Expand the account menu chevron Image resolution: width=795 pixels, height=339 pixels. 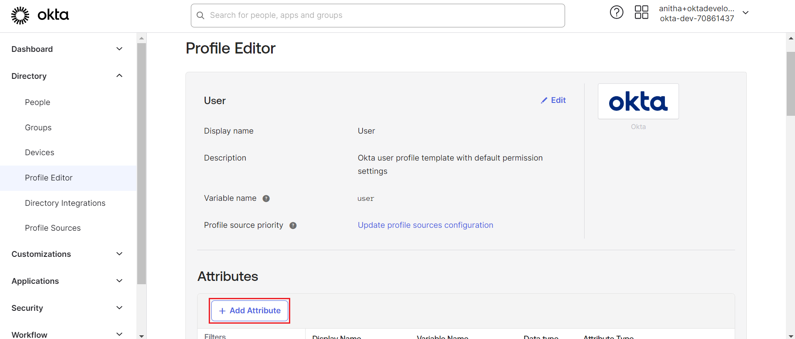[x=746, y=13]
